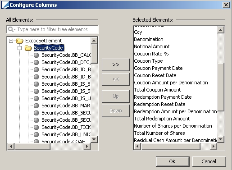Click the ExoticSettlement folder icon
The height and width of the screenshot is (170, 232).
20,41
